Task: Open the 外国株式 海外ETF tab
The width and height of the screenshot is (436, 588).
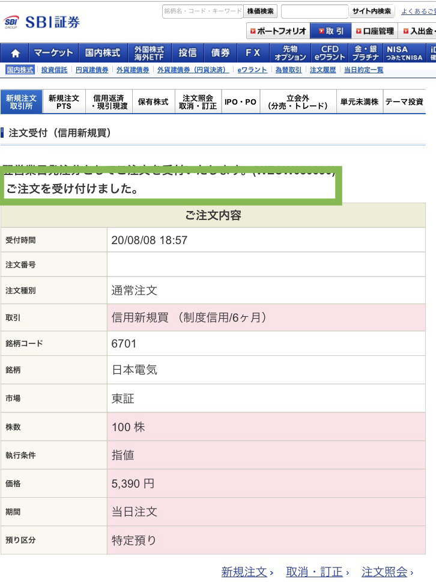Action: (x=149, y=53)
